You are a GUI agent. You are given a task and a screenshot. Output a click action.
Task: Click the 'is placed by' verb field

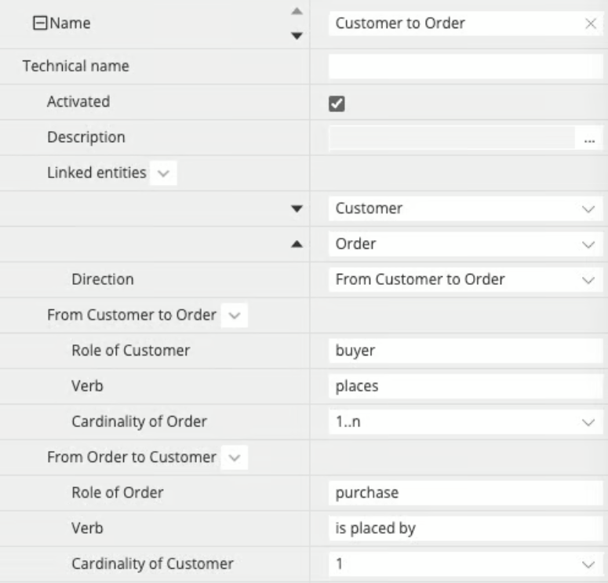(465, 528)
